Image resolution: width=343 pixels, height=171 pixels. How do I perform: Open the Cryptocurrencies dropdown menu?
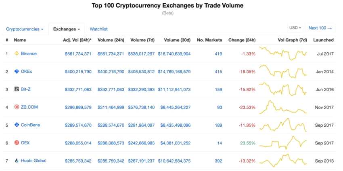(x=25, y=29)
